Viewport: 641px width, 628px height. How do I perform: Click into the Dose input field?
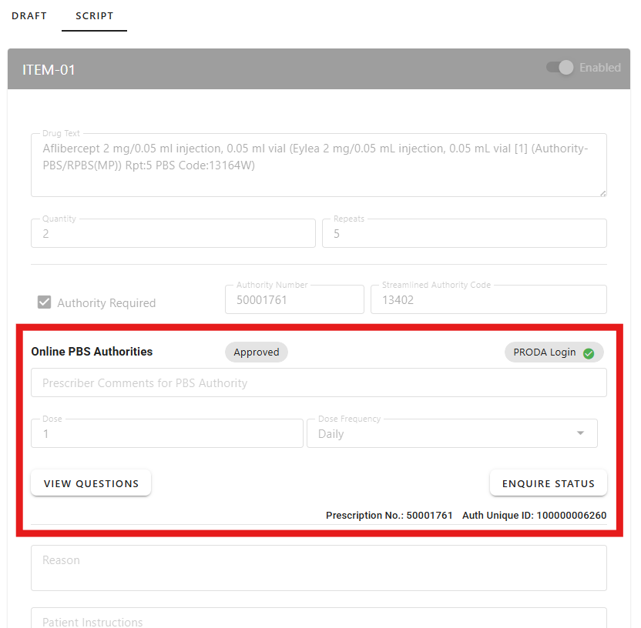tap(166, 434)
